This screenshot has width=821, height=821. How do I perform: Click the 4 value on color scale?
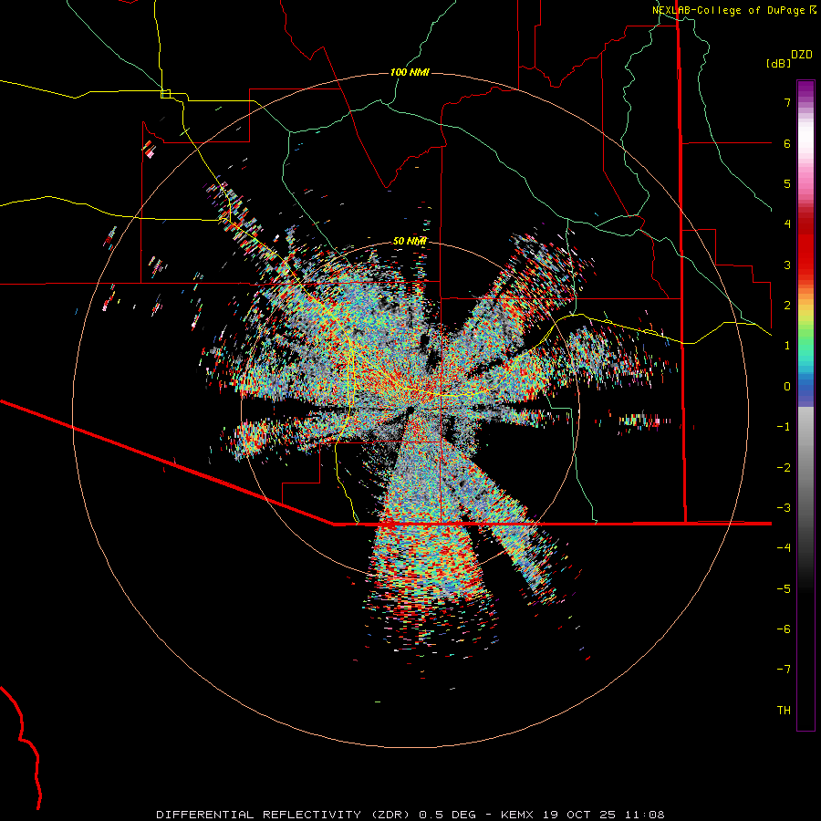(x=787, y=224)
